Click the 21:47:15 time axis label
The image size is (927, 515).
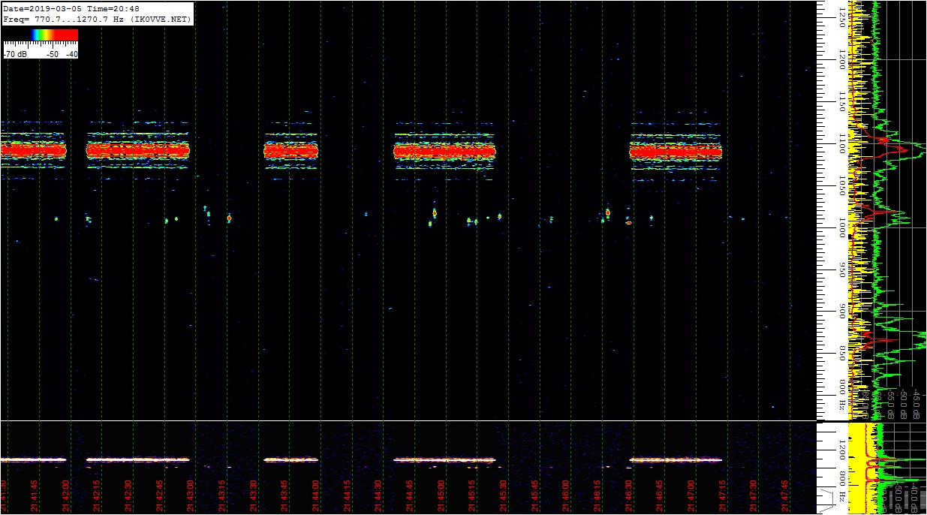[x=721, y=494]
